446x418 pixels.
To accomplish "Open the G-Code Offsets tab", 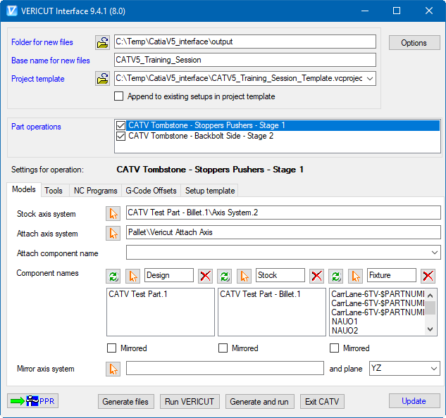I will (x=151, y=191).
